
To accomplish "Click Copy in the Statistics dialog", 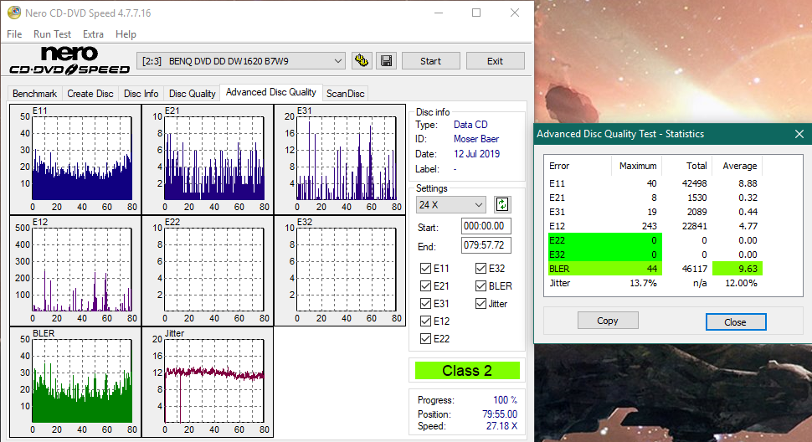I will [x=608, y=321].
